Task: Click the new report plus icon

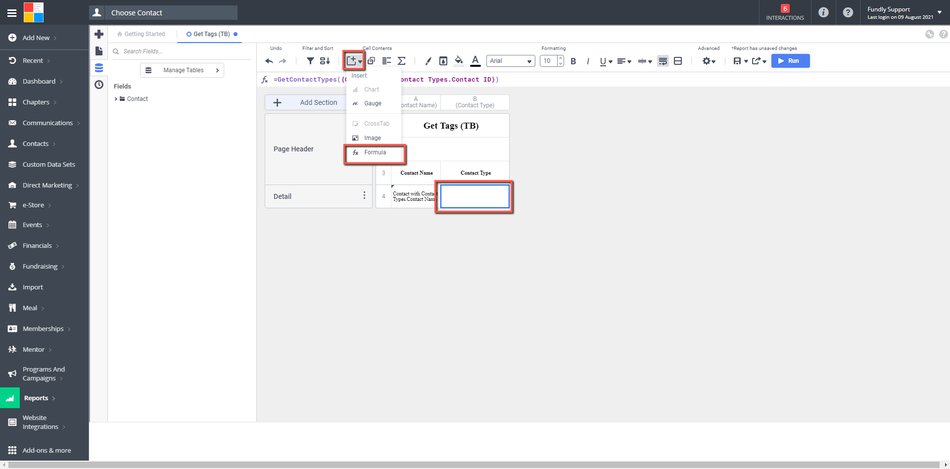Action: (x=99, y=34)
